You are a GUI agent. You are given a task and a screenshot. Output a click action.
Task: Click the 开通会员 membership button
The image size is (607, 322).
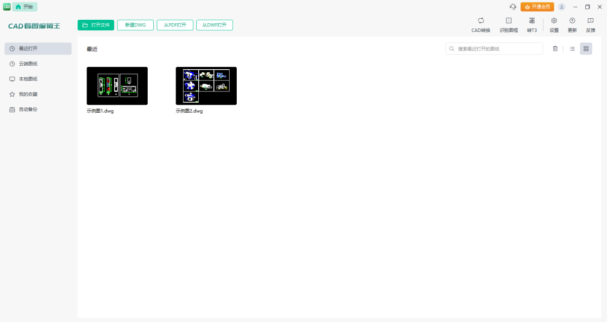click(x=537, y=7)
